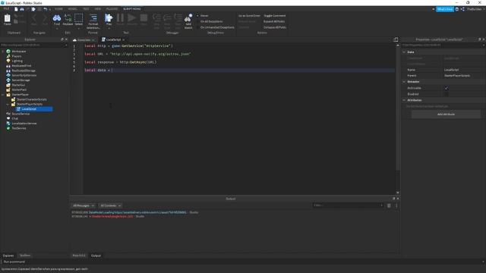
Task: Expand the Workspace tree node
Action: pos(3,52)
